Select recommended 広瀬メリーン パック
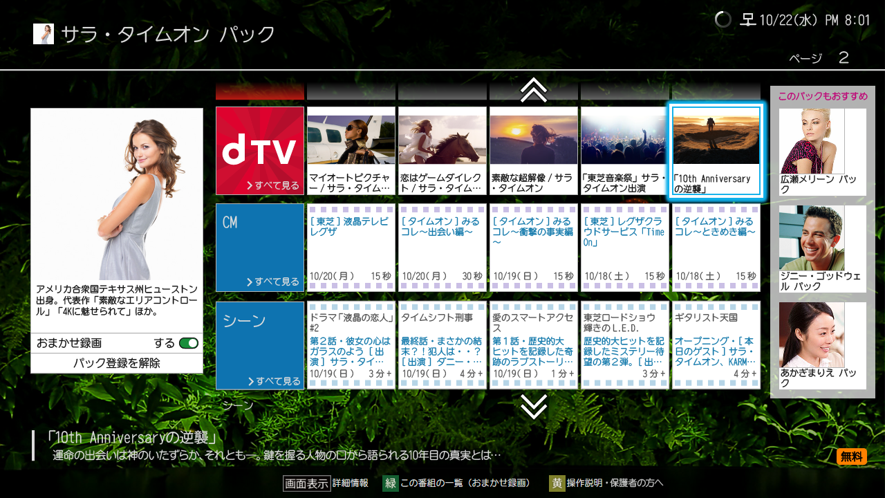 [x=823, y=151]
